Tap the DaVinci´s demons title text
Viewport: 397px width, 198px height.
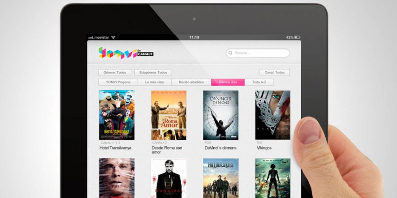tap(221, 148)
